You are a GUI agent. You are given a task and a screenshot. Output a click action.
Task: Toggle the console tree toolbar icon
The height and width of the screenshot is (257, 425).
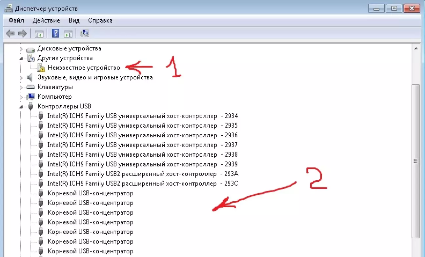pyautogui.click(x=39, y=33)
